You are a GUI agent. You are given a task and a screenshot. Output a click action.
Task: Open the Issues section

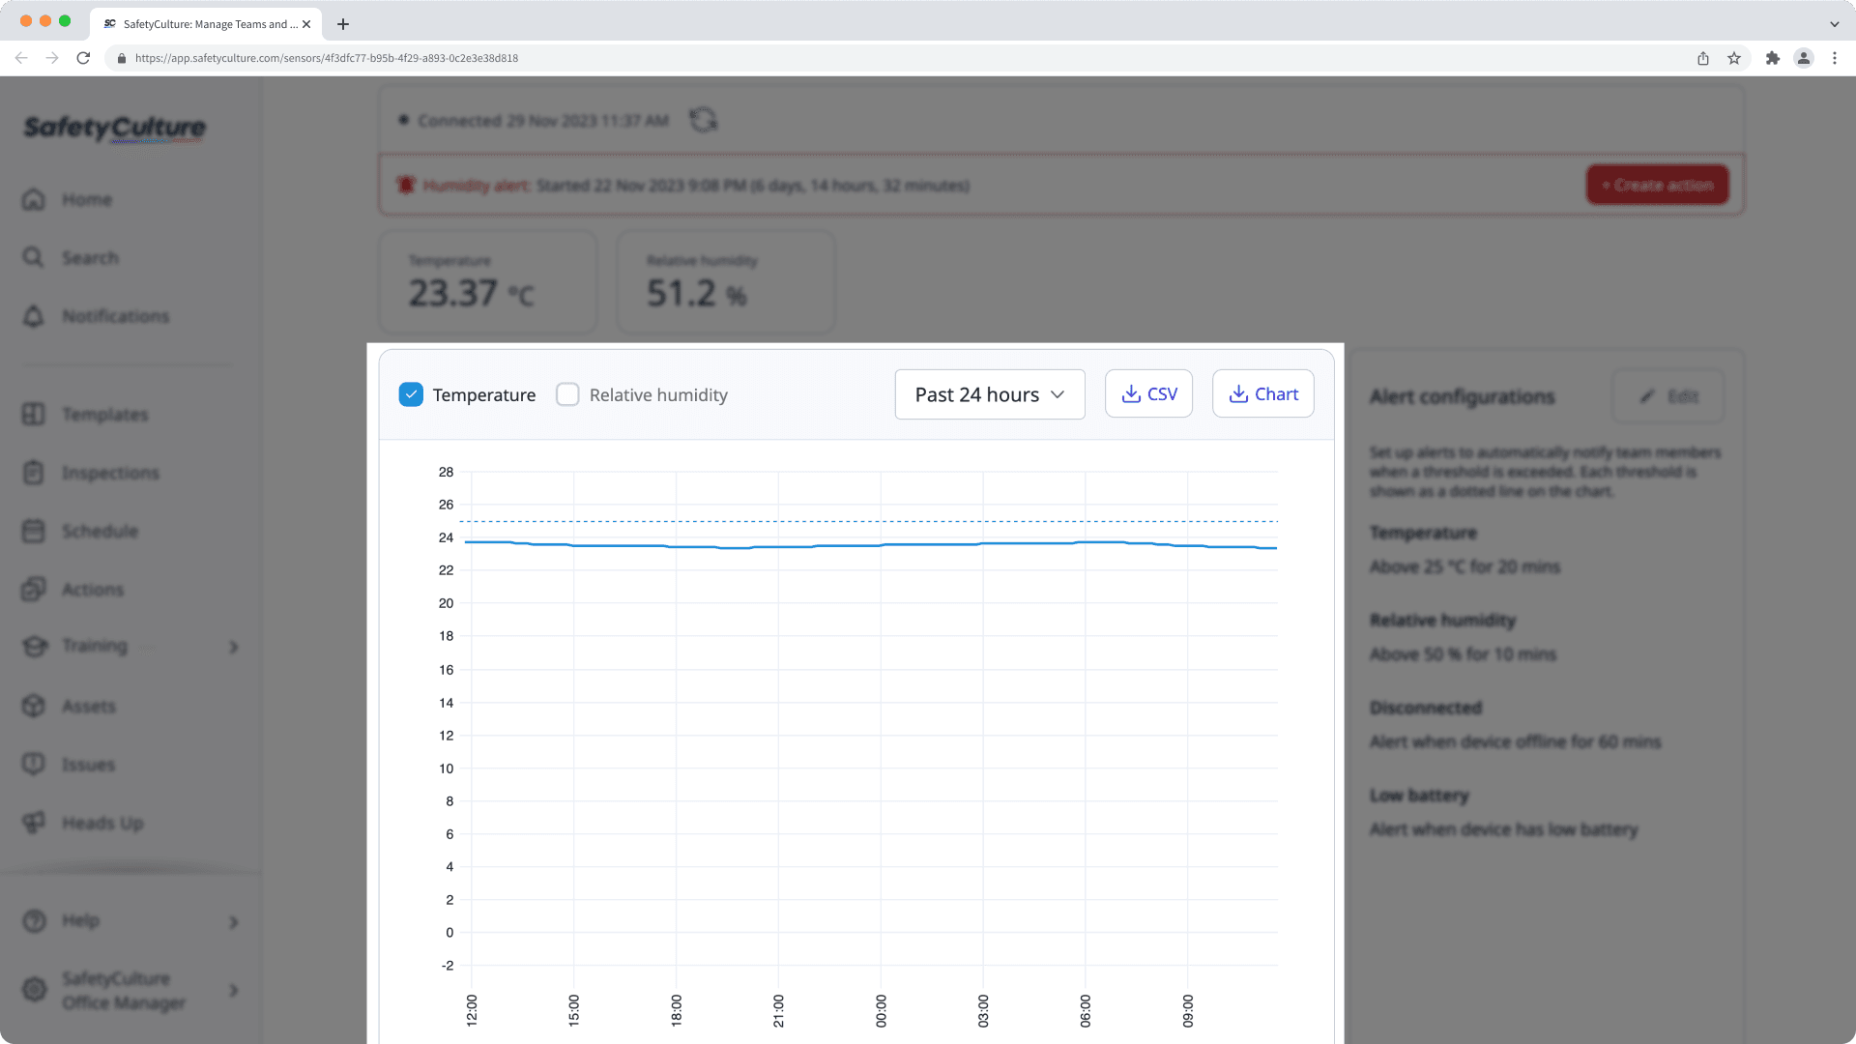pos(87,764)
